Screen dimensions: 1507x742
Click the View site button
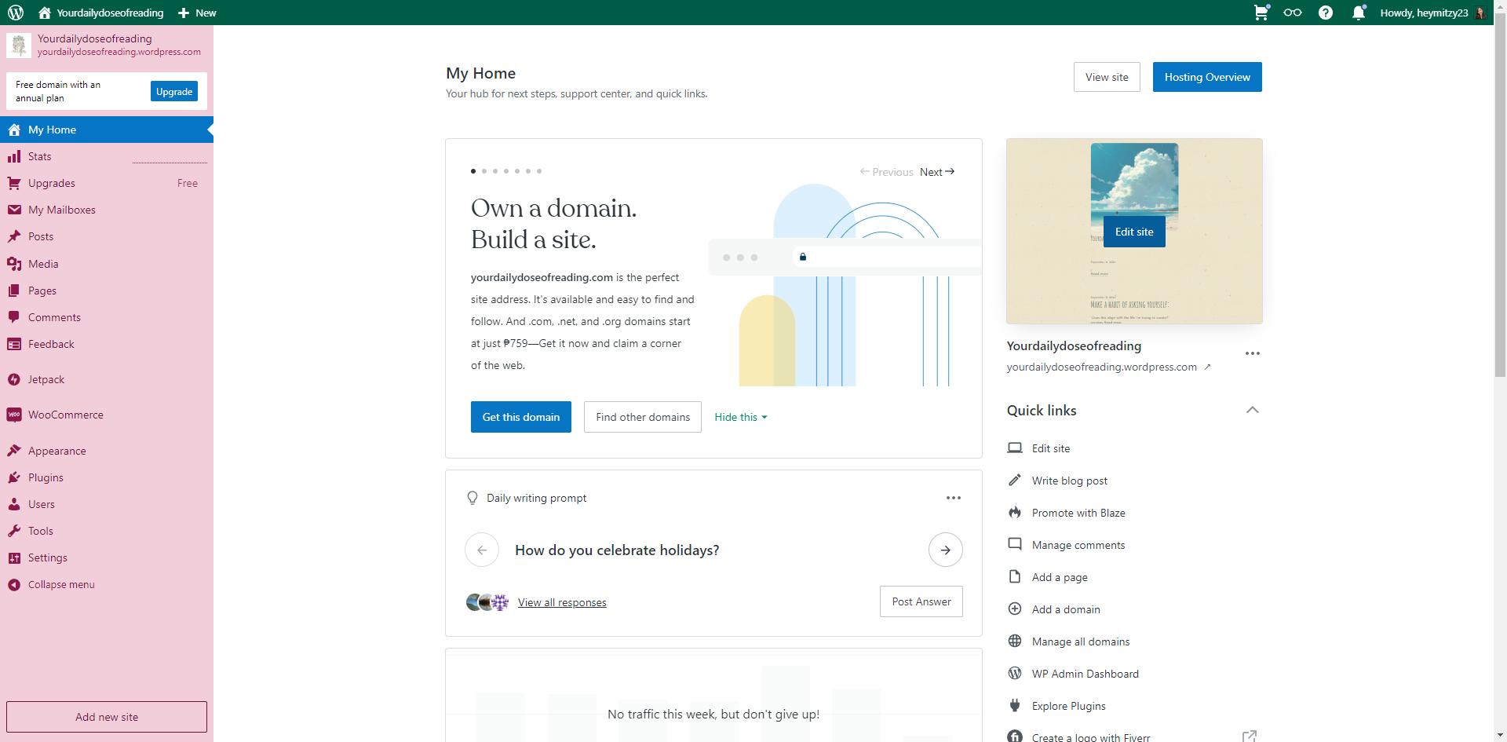pos(1107,77)
